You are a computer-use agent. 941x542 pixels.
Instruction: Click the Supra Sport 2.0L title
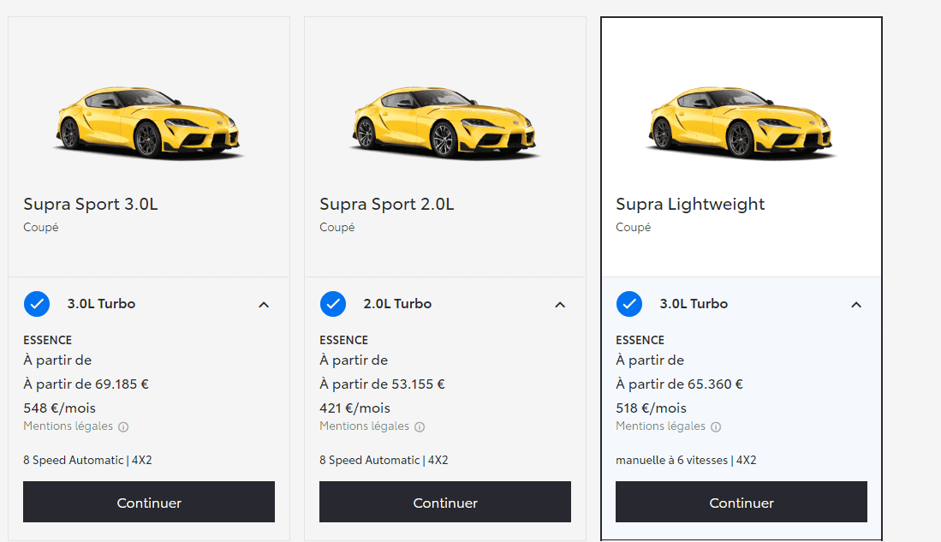point(386,204)
